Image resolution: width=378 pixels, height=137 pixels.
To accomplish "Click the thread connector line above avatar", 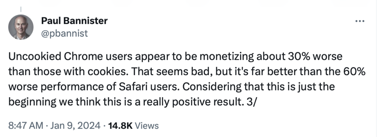I will [21, 10].
